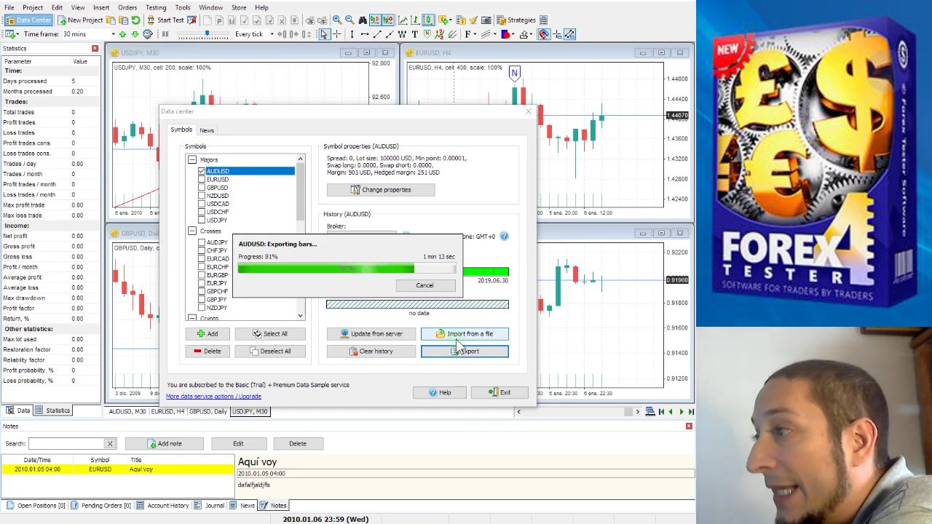Check the GBPUSD symbol checkbox
This screenshot has width=932, height=524.
pos(202,188)
